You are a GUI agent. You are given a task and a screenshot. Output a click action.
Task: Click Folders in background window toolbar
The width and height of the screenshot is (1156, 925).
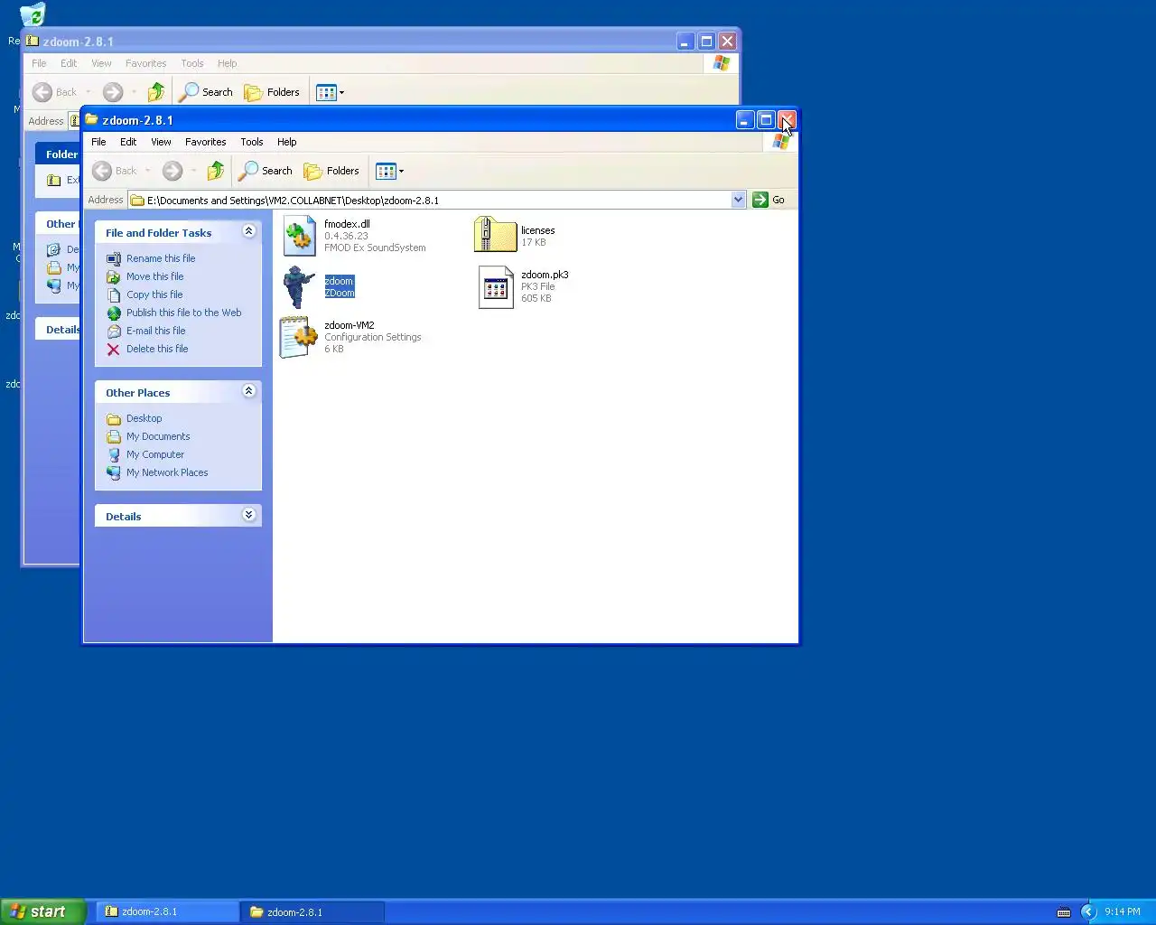click(272, 92)
